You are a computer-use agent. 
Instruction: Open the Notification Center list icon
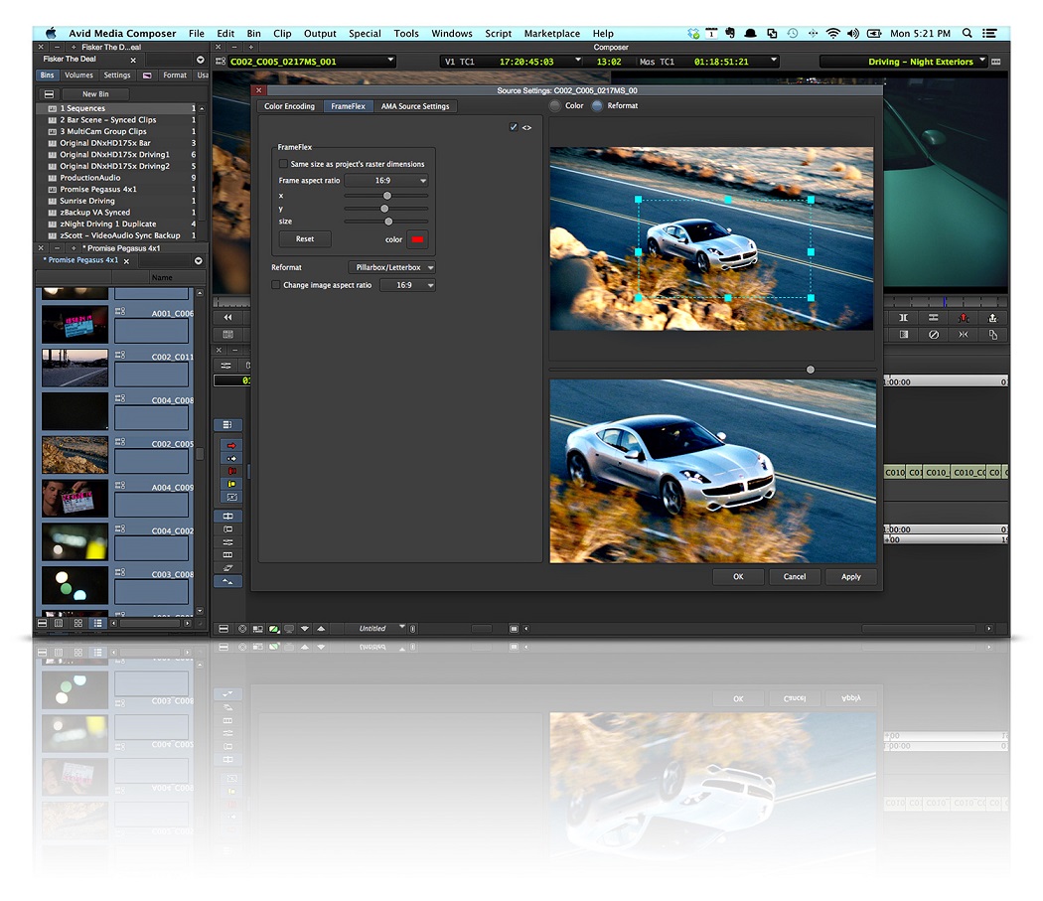[989, 33]
